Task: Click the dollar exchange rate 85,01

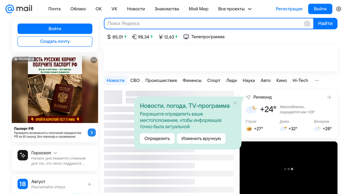Action: (117, 37)
